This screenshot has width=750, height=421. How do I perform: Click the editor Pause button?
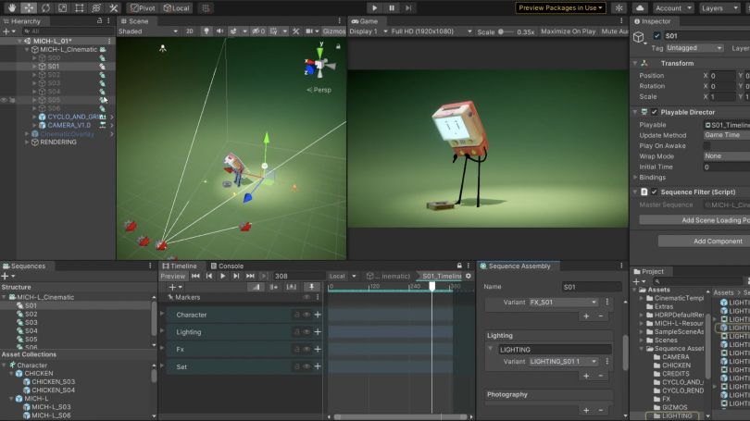392,7
